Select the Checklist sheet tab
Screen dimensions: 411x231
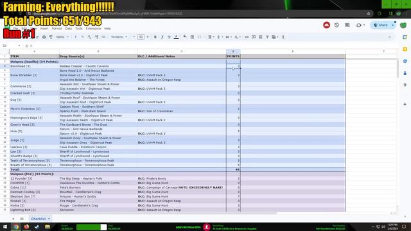[39, 219]
